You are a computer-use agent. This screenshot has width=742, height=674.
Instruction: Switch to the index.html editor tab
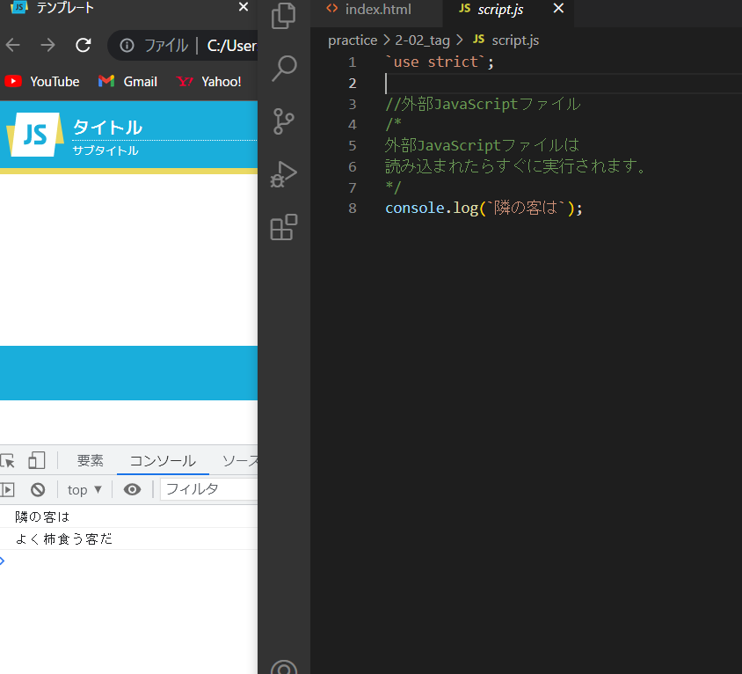(376, 10)
